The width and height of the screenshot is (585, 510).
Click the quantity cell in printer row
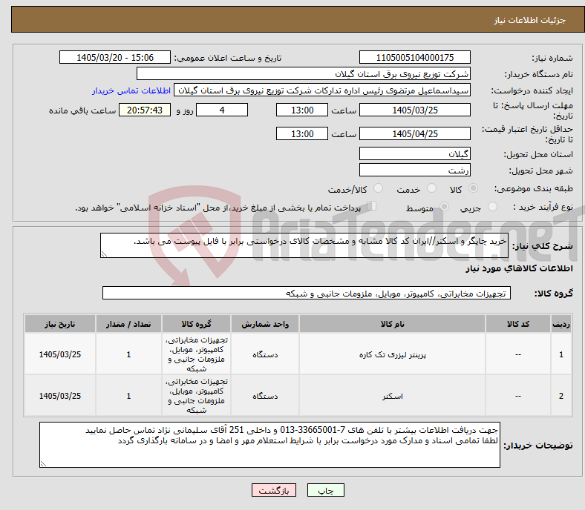[128, 354]
